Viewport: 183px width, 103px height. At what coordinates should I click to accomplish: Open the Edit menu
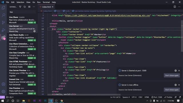[13, 2]
